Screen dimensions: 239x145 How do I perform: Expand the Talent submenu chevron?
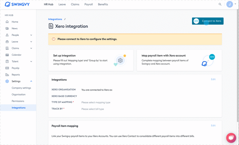coord(31,62)
